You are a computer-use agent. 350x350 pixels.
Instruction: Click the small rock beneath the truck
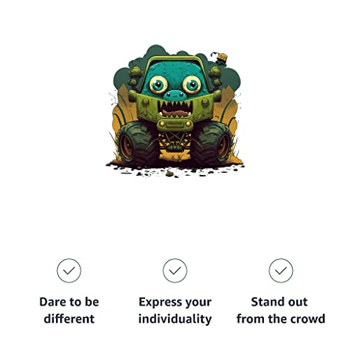[x=169, y=174]
